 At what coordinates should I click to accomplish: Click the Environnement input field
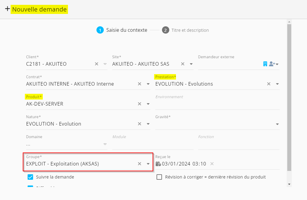click(217, 104)
